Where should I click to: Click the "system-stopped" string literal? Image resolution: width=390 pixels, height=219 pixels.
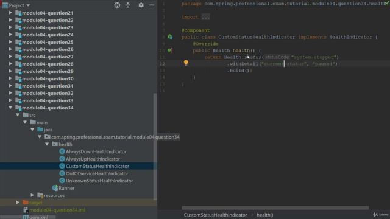(314, 57)
